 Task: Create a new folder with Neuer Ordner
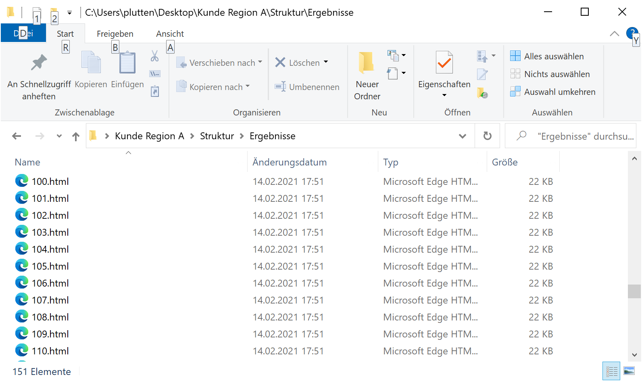(x=367, y=75)
